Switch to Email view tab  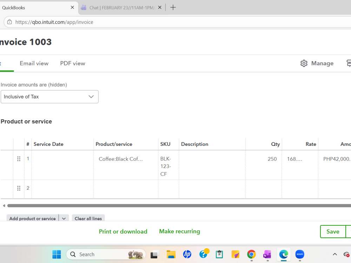point(34,63)
